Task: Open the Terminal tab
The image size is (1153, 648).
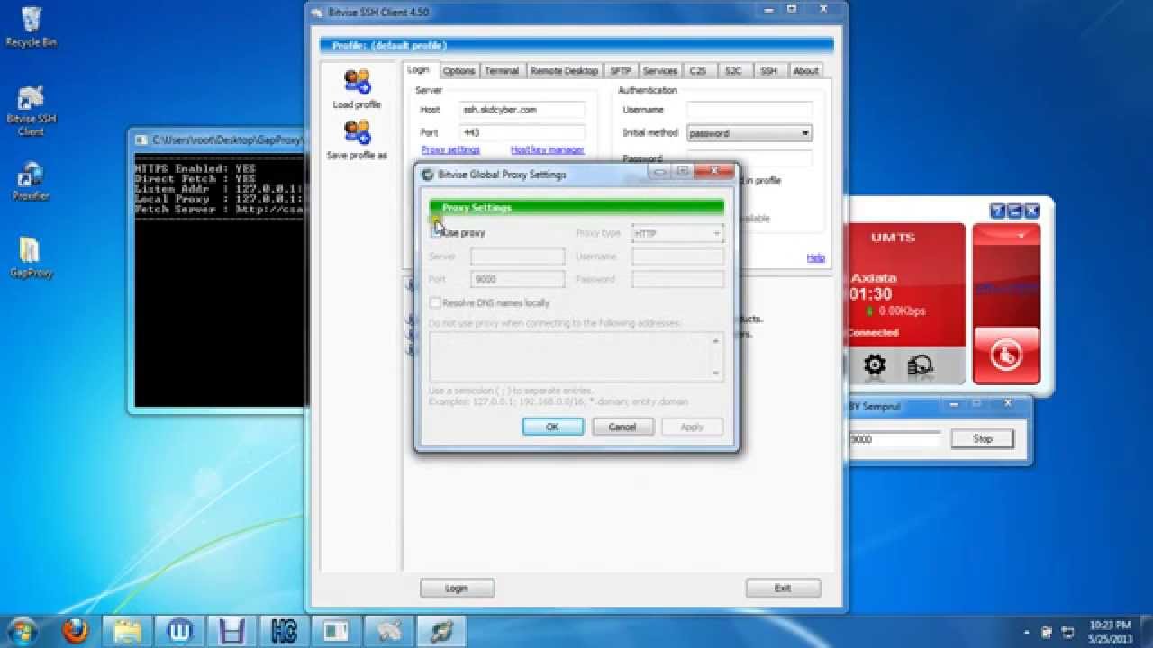Action: (x=502, y=70)
